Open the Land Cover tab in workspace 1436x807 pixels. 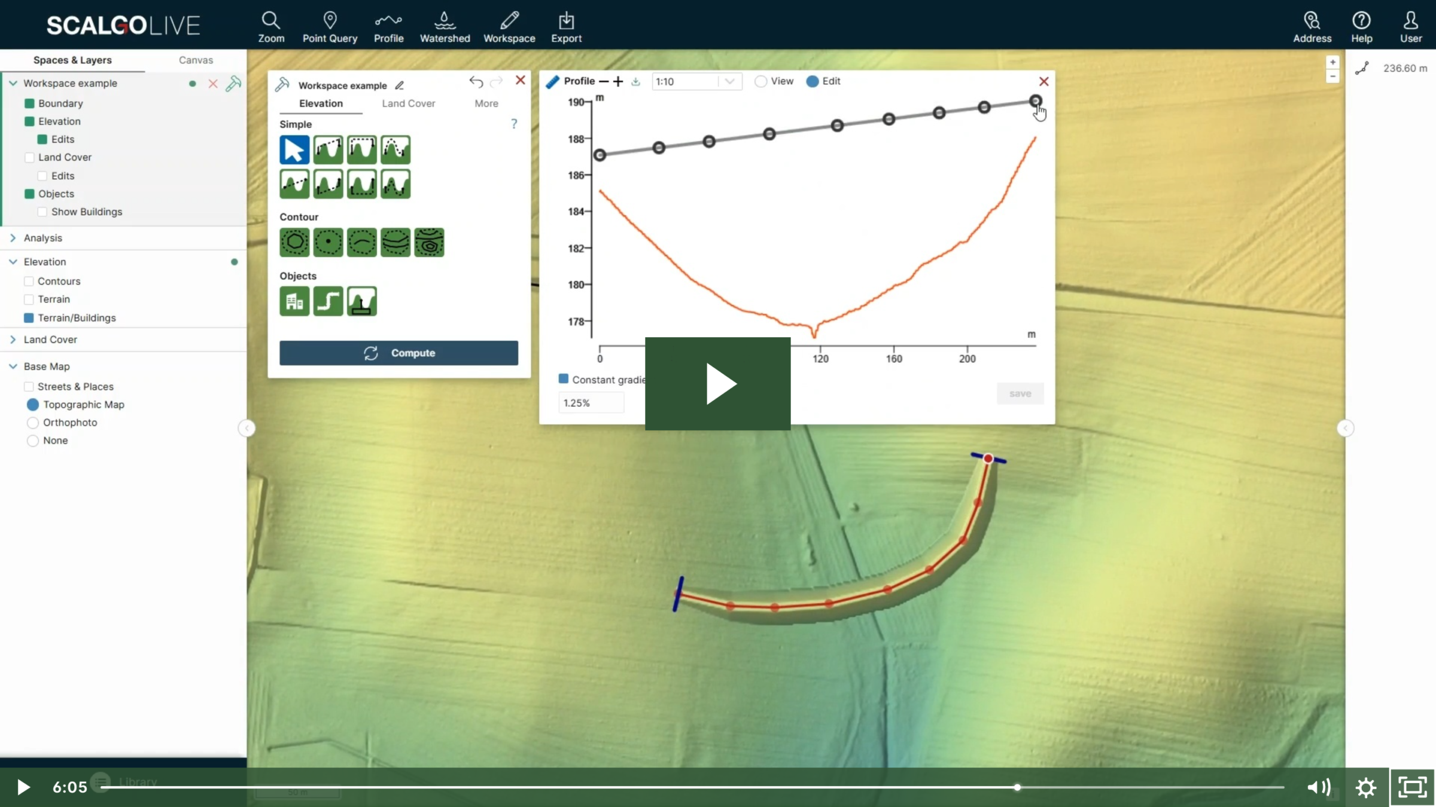409,103
